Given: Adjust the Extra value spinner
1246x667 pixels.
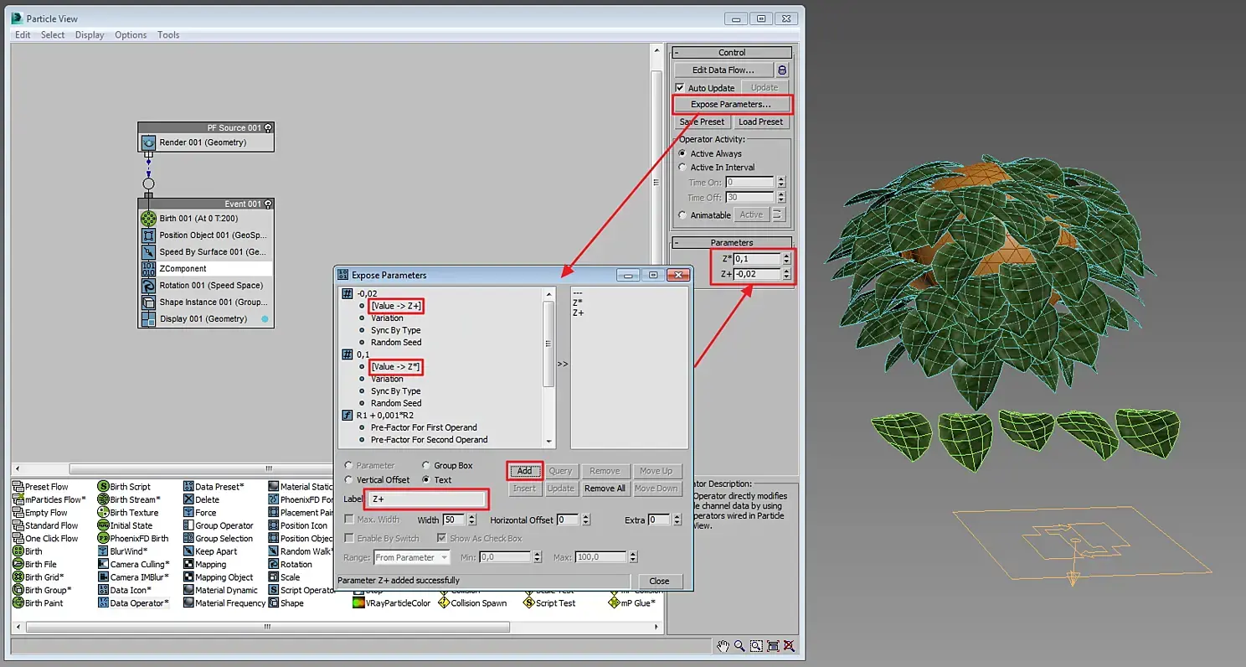Looking at the screenshot, I should 676,520.
